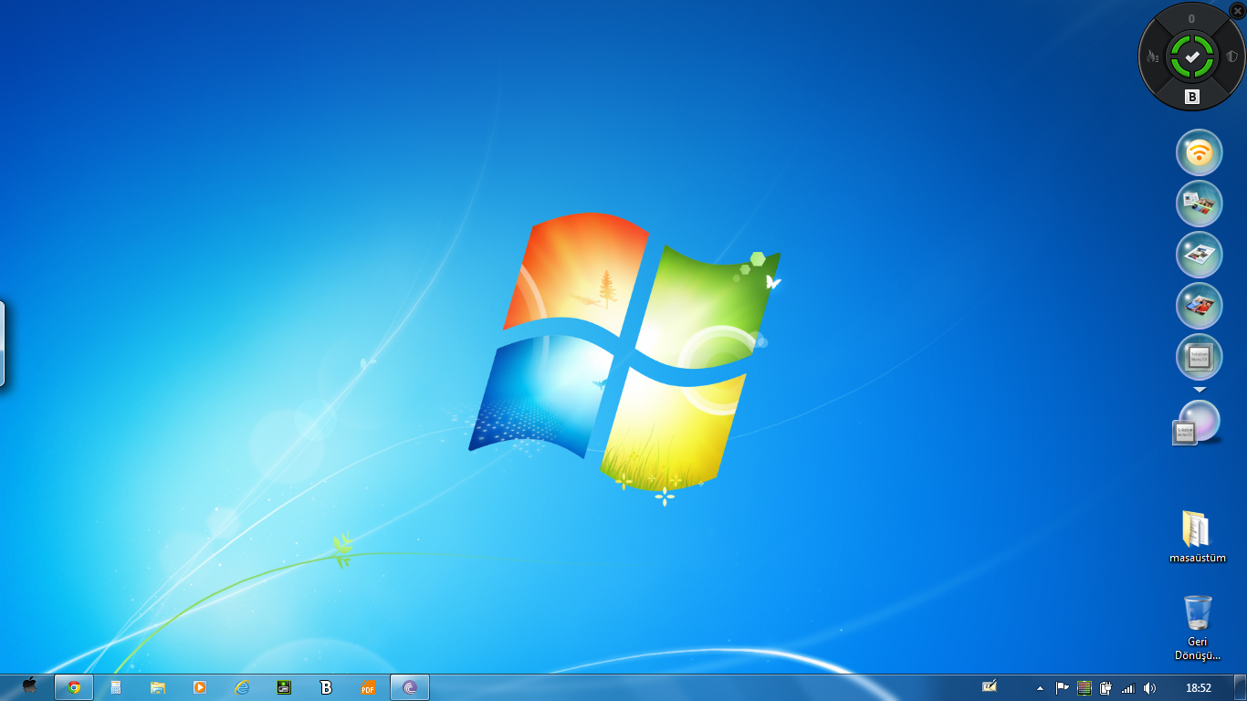Screen dimensions: 1247x701
Task: Click the printed document bubble in the dock
Action: coord(1199,255)
